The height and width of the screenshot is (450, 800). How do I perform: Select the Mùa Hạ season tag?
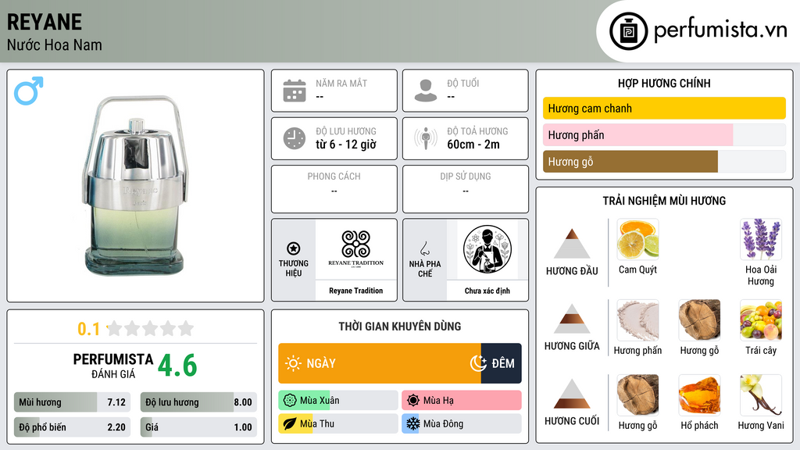461,401
